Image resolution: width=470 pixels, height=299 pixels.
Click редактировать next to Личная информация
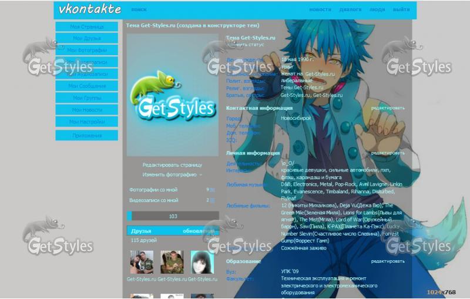(x=388, y=153)
